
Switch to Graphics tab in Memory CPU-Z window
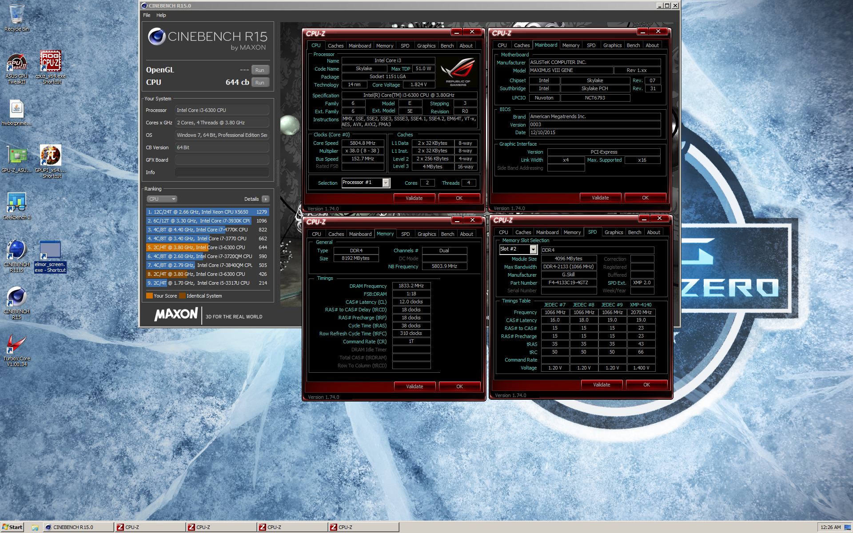[426, 234]
